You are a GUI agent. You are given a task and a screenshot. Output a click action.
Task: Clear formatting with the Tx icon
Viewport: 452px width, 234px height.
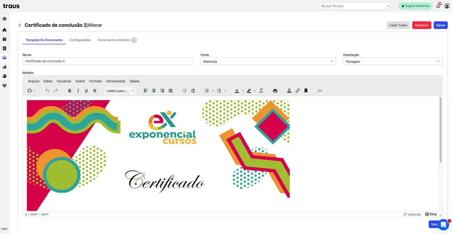[x=261, y=91]
